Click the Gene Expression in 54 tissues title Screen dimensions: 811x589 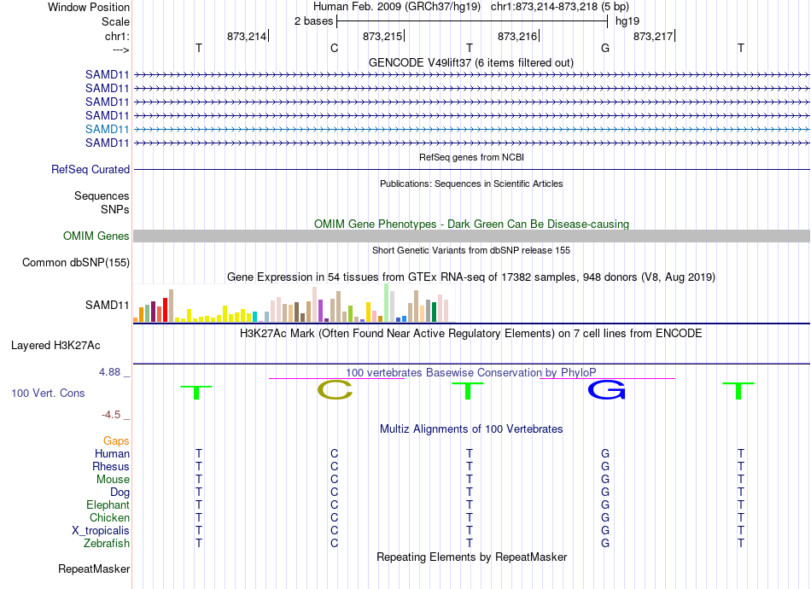click(471, 277)
